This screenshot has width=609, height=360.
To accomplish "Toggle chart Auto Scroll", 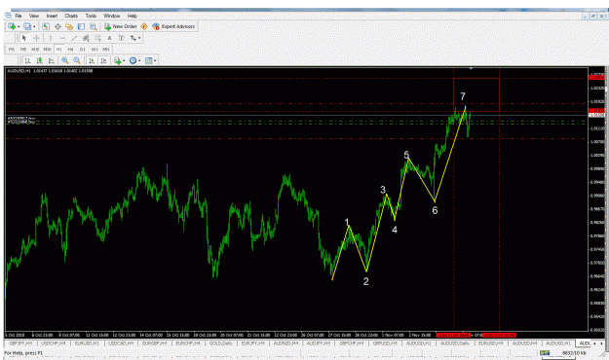I will (x=92, y=60).
